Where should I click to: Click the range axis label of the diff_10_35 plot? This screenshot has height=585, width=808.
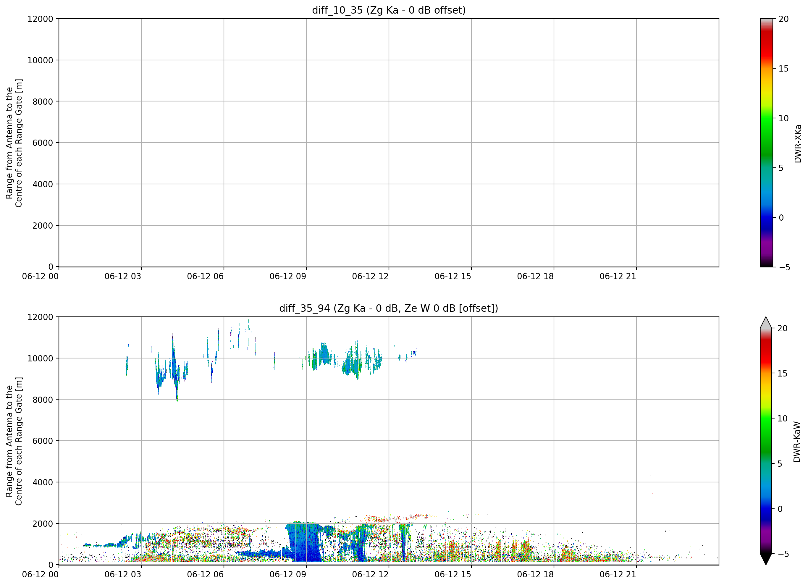click(14, 143)
